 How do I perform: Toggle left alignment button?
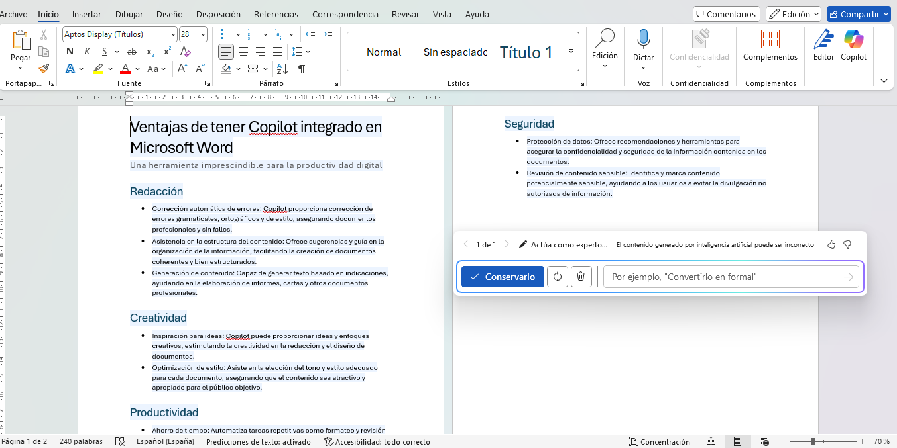point(226,52)
